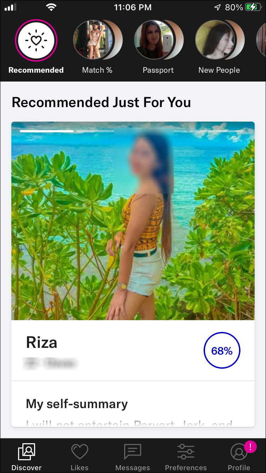Open the Preferences sliders icon
266x473 pixels.
click(x=186, y=452)
